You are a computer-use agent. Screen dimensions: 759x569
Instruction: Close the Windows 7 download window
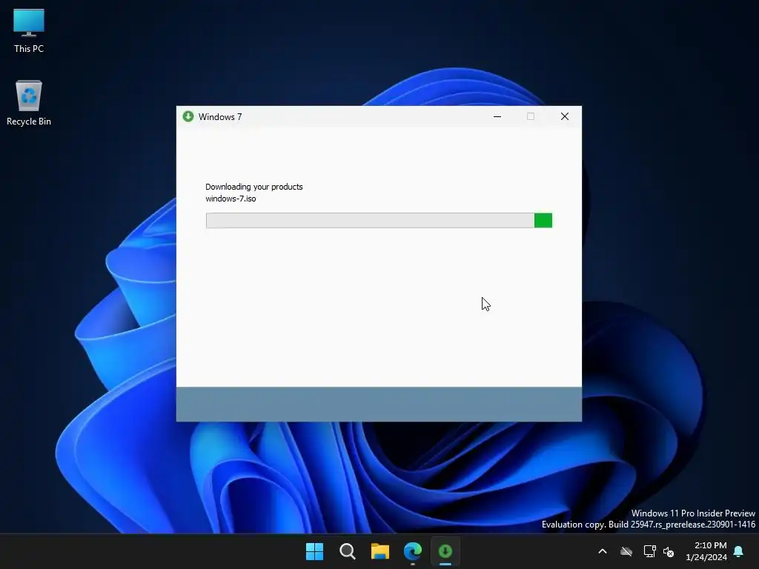pos(564,116)
